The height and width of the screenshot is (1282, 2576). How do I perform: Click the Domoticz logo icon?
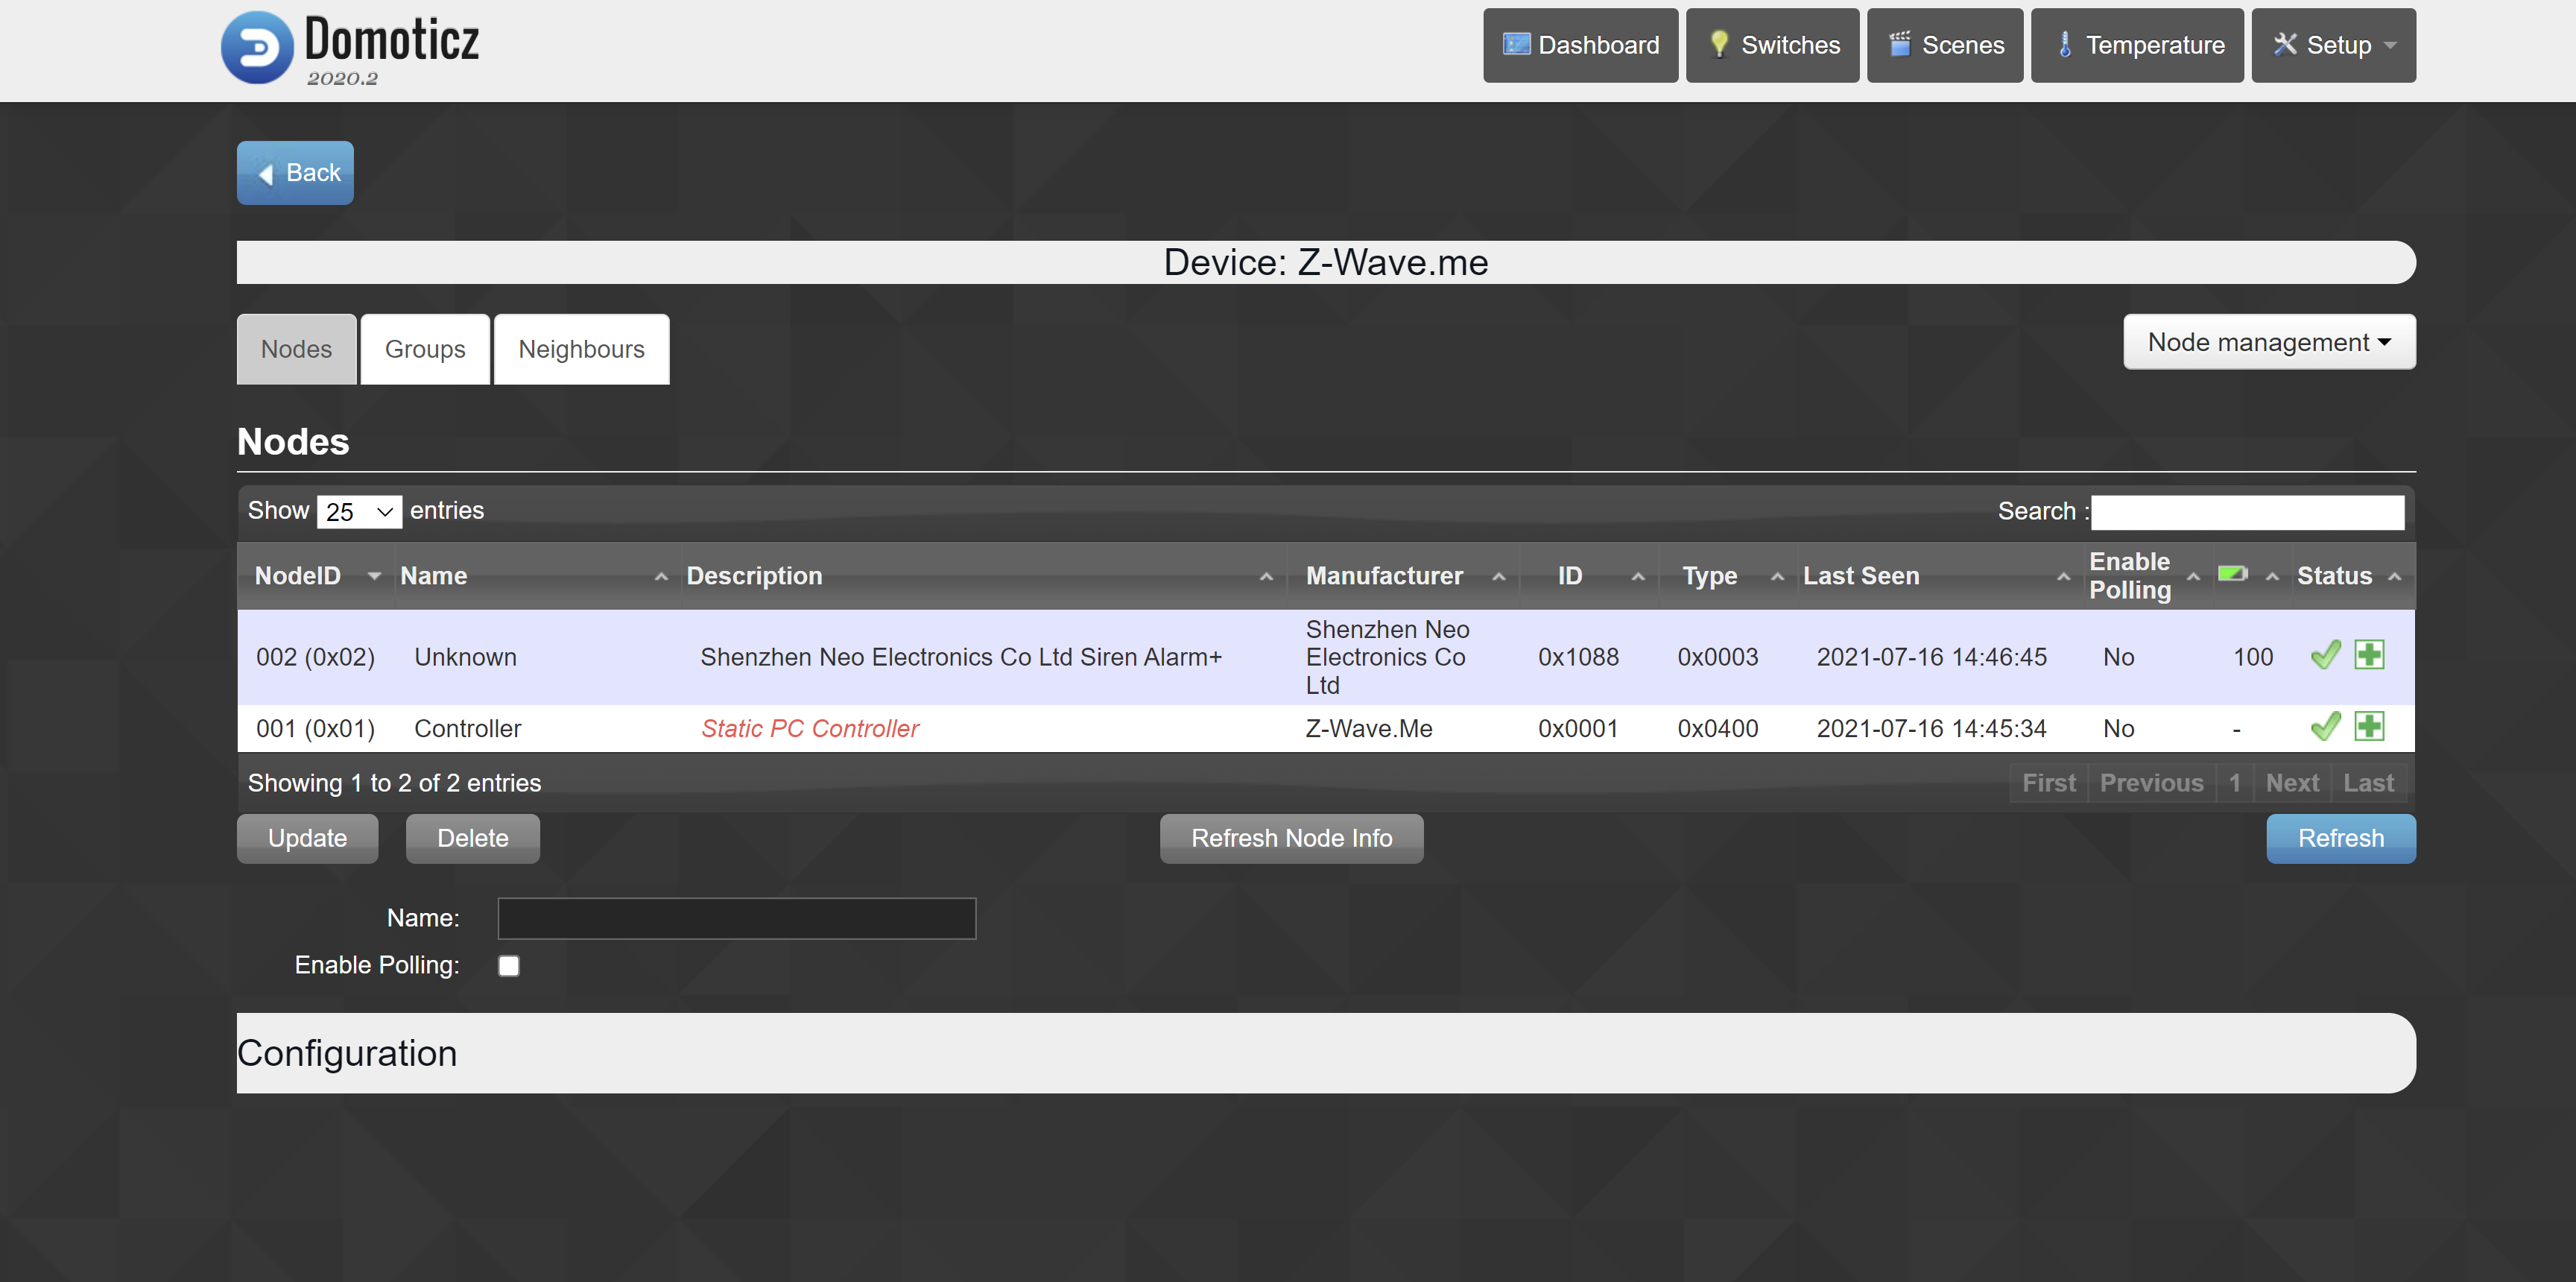[257, 47]
